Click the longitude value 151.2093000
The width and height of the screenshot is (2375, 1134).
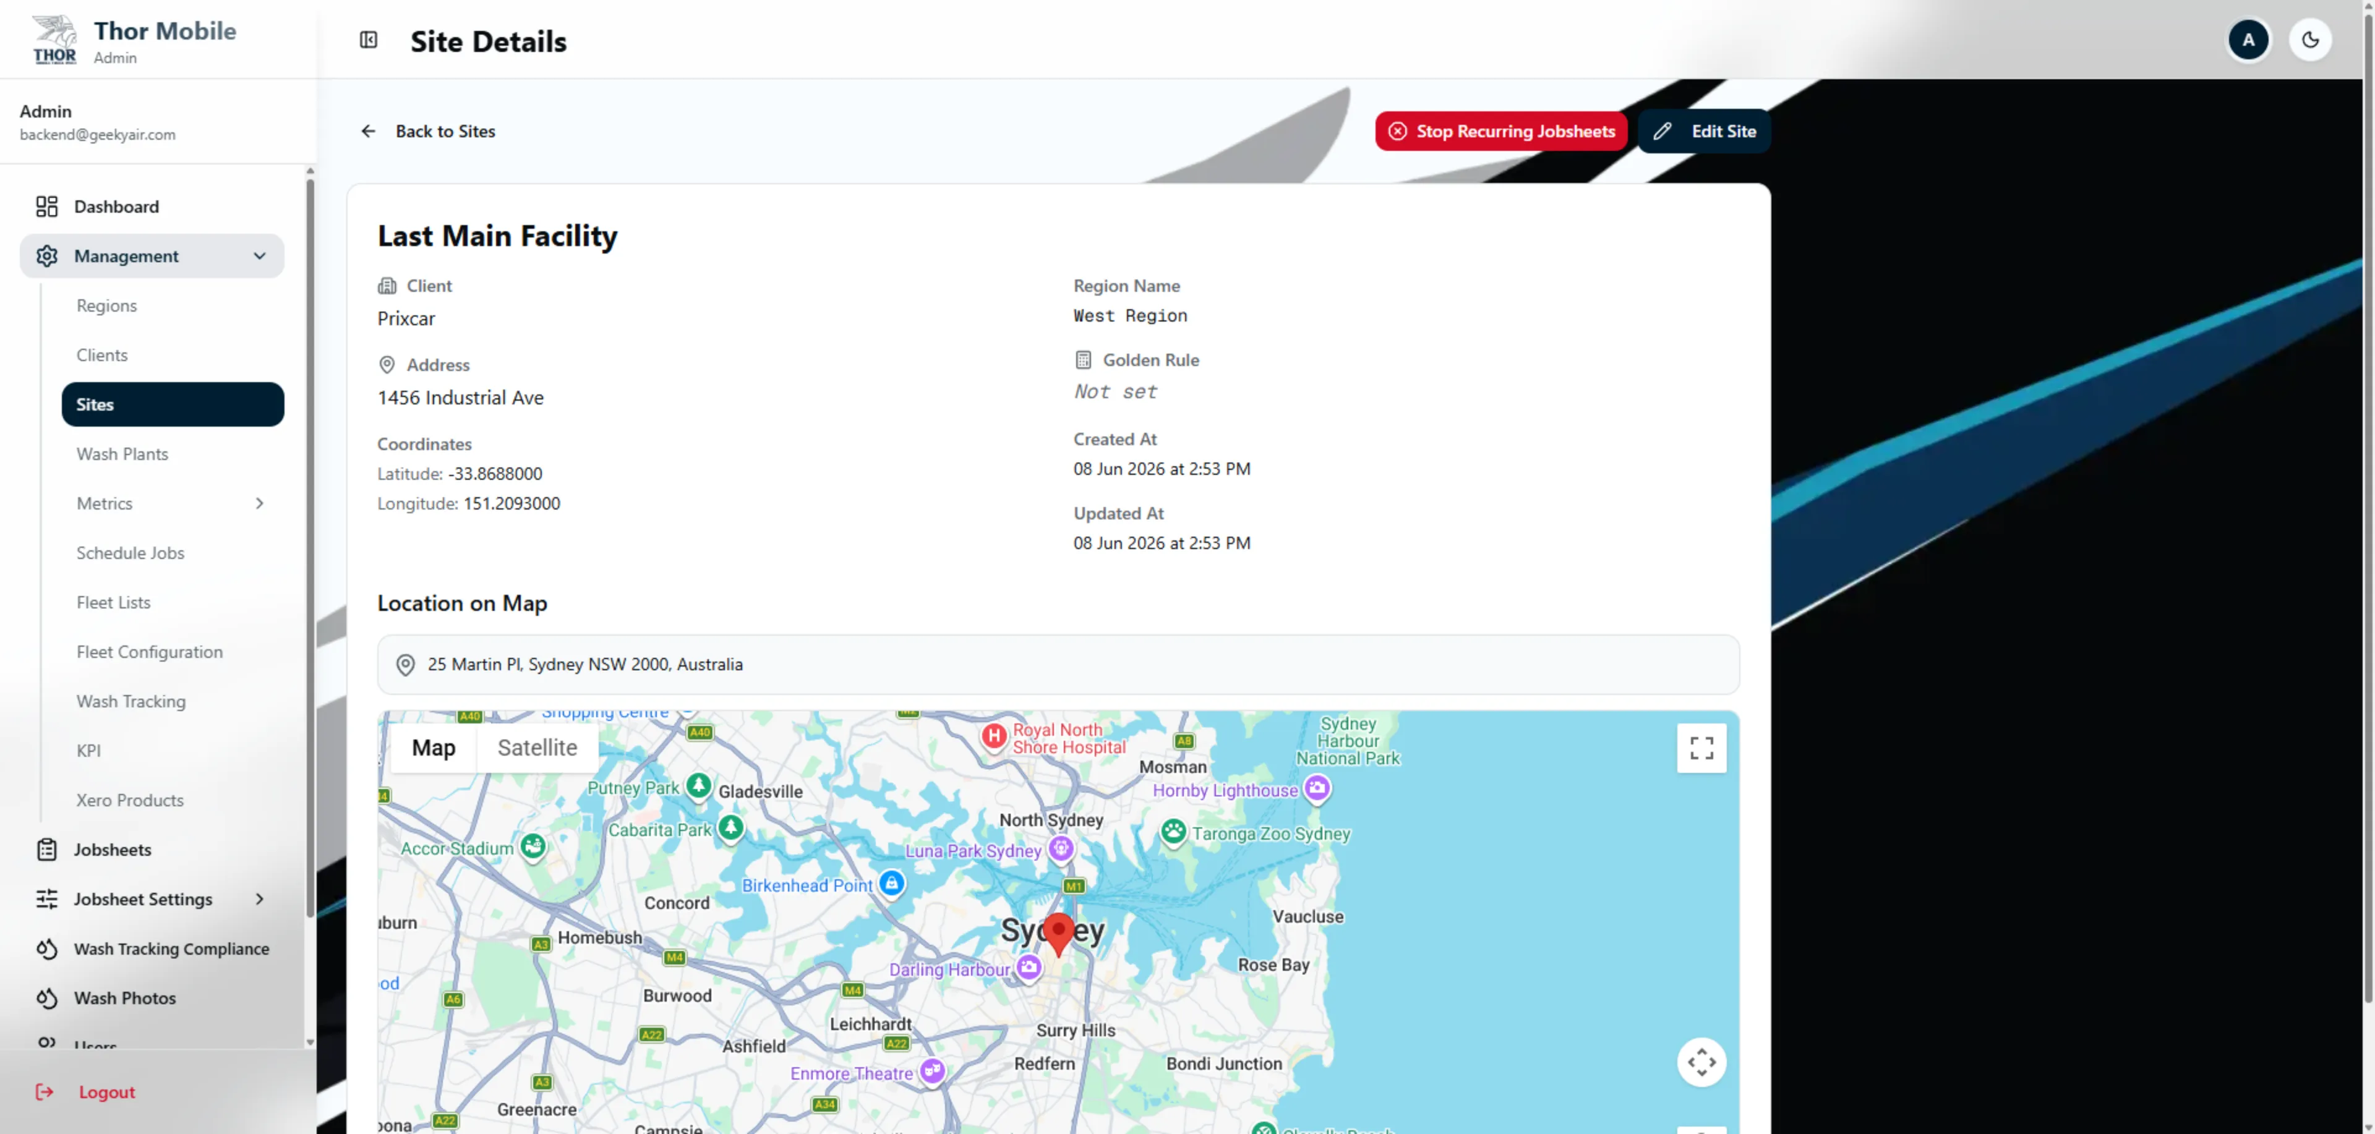tap(511, 503)
